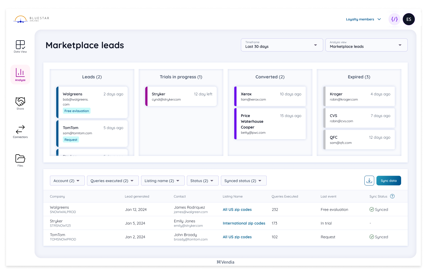Open the code braces developer icon
The width and height of the screenshot is (428, 271).
395,19
